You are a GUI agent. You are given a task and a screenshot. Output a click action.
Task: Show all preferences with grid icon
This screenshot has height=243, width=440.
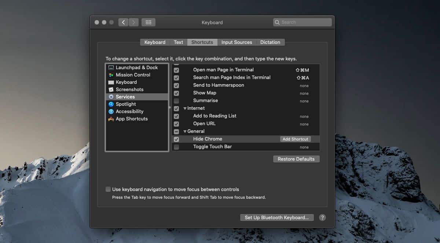tap(148, 22)
